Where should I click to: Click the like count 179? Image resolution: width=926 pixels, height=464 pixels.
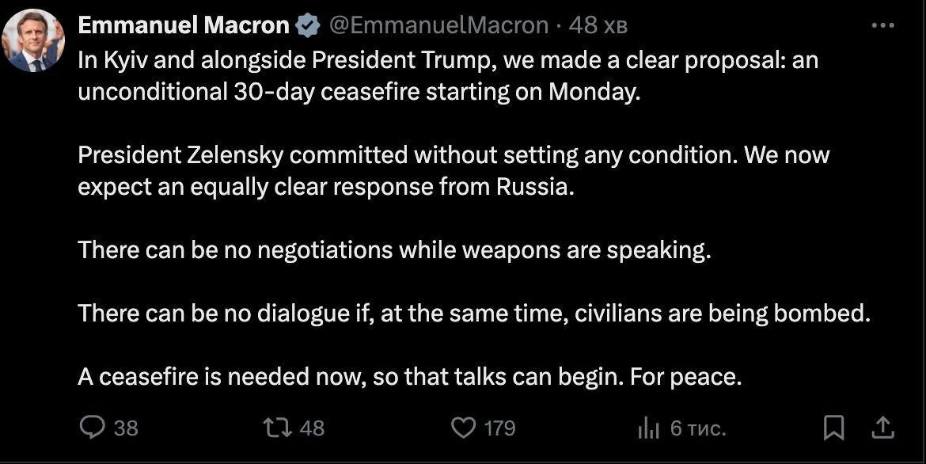[x=499, y=428]
